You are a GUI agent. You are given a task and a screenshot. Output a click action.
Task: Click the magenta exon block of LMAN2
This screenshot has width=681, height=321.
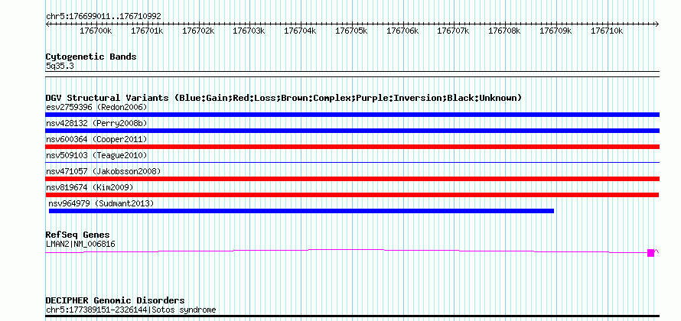[650, 253]
